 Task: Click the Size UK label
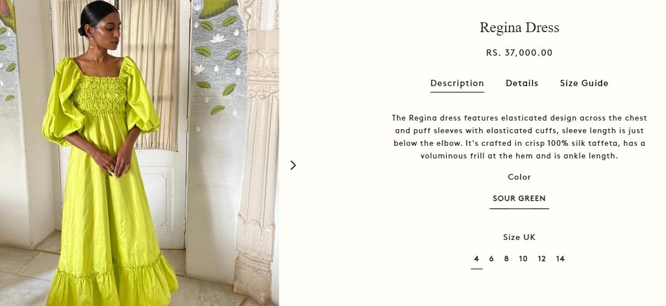519,237
